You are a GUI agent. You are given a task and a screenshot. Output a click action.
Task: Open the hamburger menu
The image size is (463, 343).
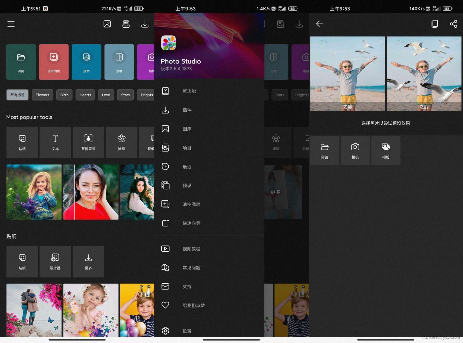pos(11,24)
